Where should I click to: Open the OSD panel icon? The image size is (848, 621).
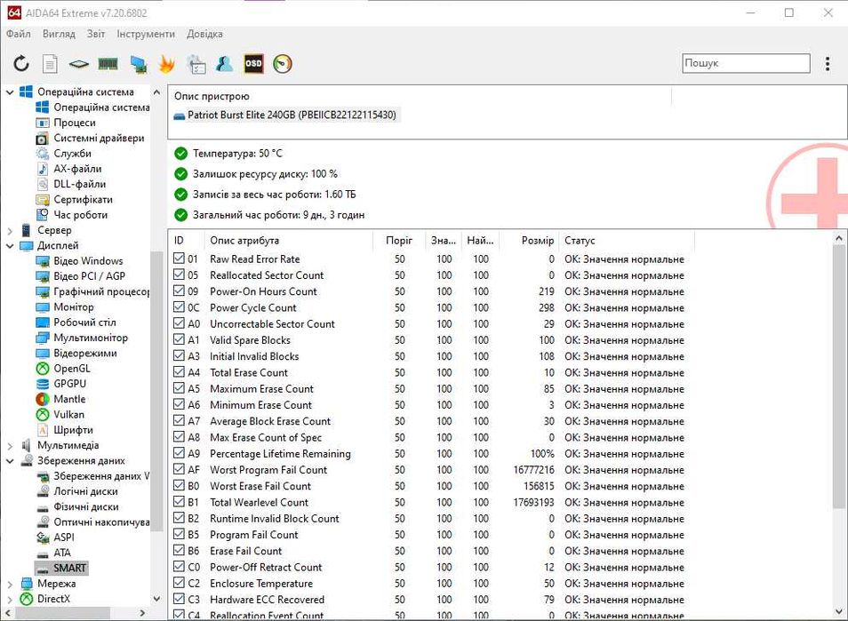click(253, 64)
